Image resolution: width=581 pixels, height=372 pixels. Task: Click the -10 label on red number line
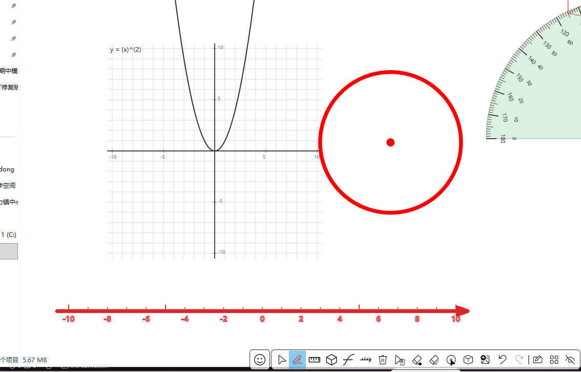69,319
